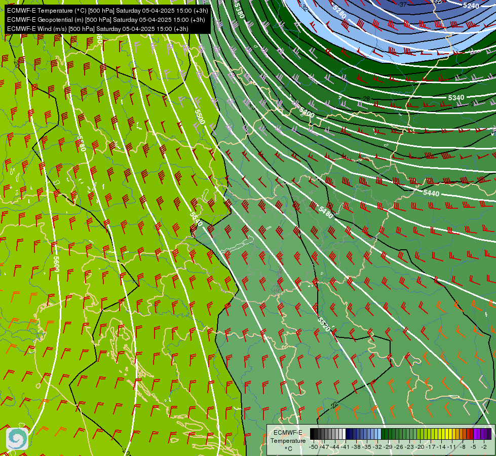Select the ECMWF-E Temperature header line
The height and width of the screenshot is (456, 496).
[x=107, y=11]
